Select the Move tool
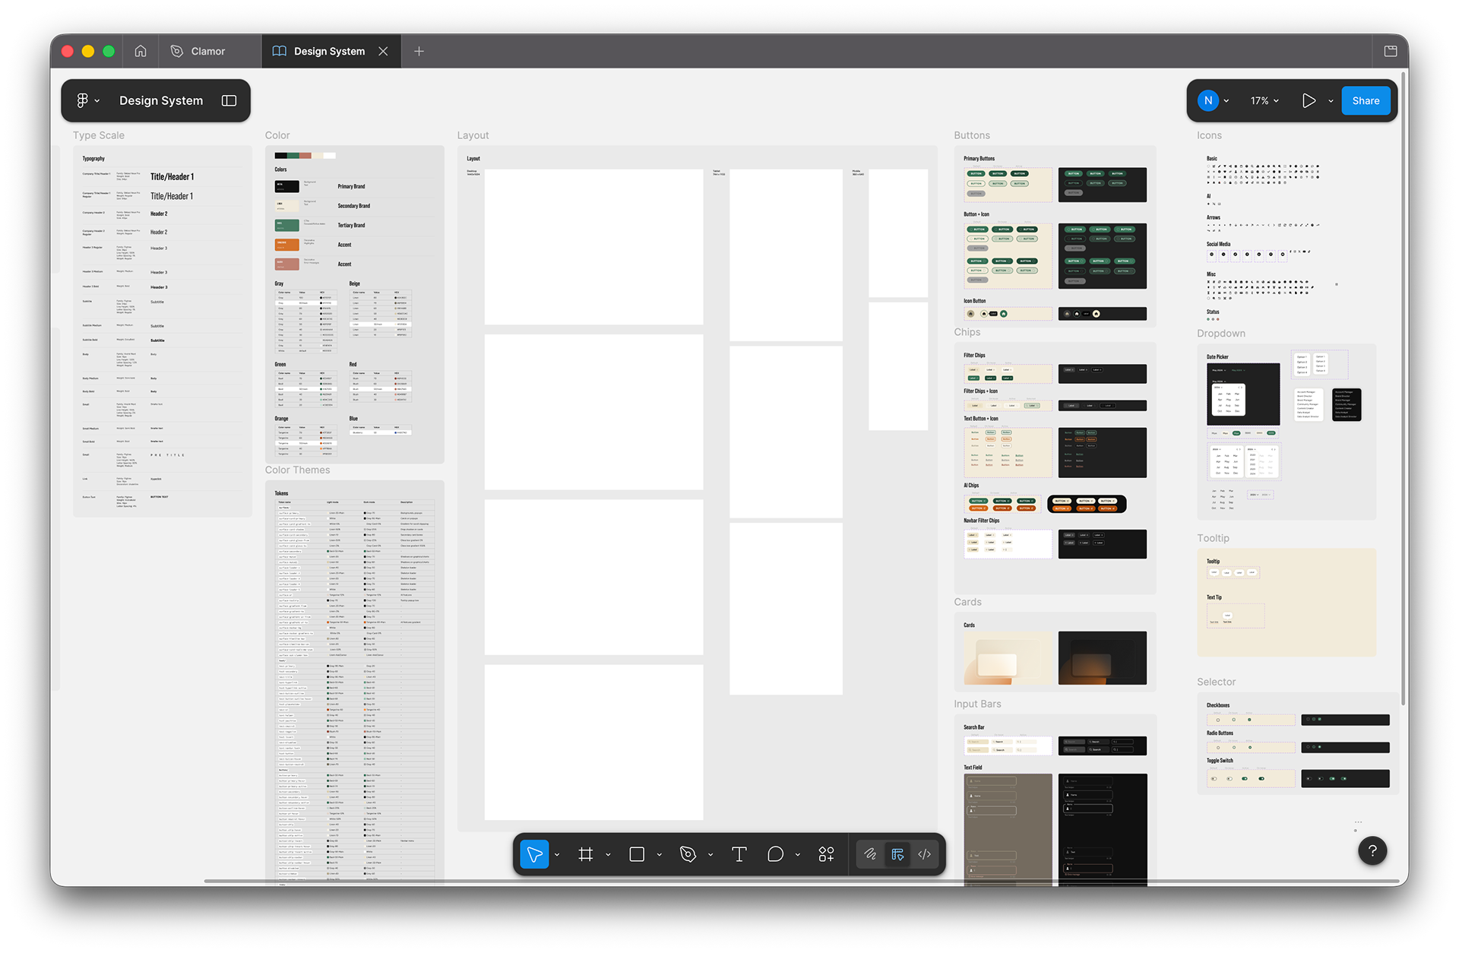Viewport: 1459px width, 953px height. [x=534, y=854]
